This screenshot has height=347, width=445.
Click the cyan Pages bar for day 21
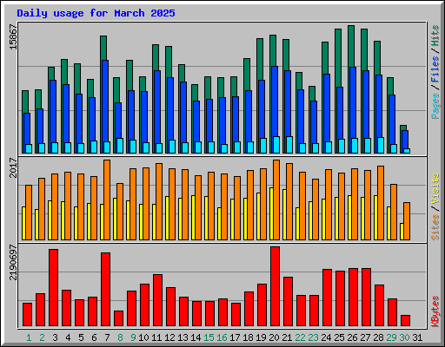pos(289,145)
